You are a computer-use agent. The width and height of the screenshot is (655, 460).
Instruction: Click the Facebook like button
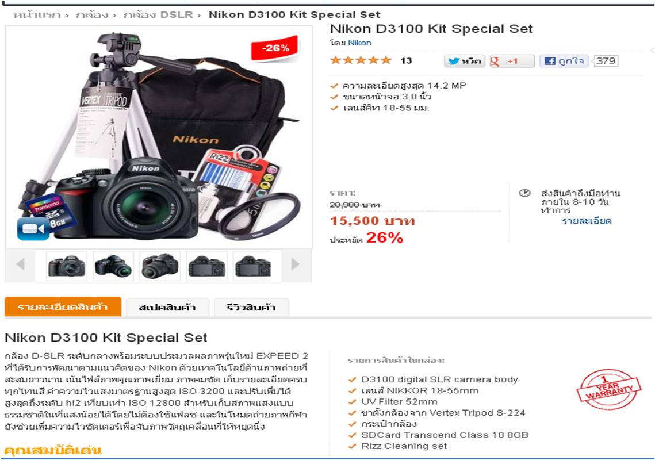click(564, 61)
